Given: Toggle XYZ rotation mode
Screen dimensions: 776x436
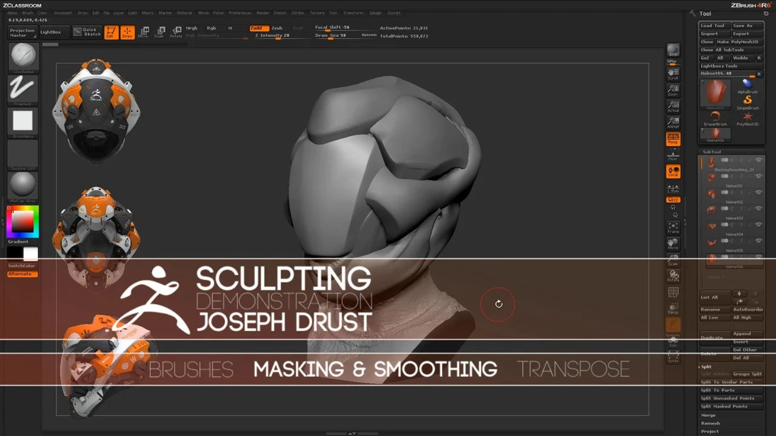Looking at the screenshot, I should coord(673,200).
